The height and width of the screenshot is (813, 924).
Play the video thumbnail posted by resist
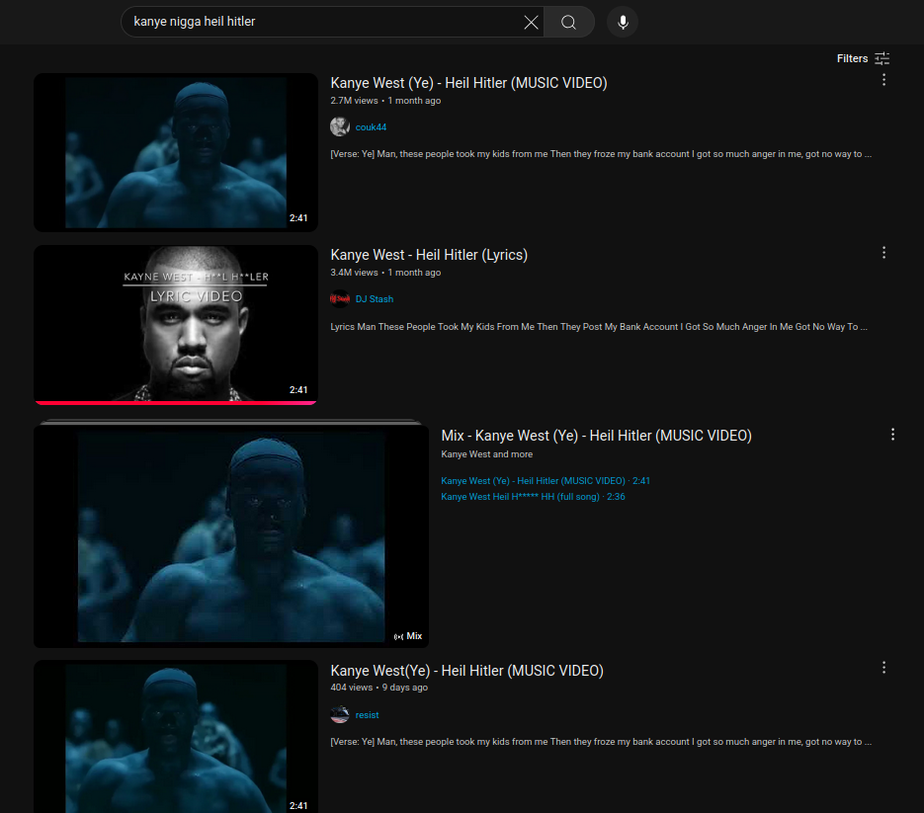click(176, 737)
